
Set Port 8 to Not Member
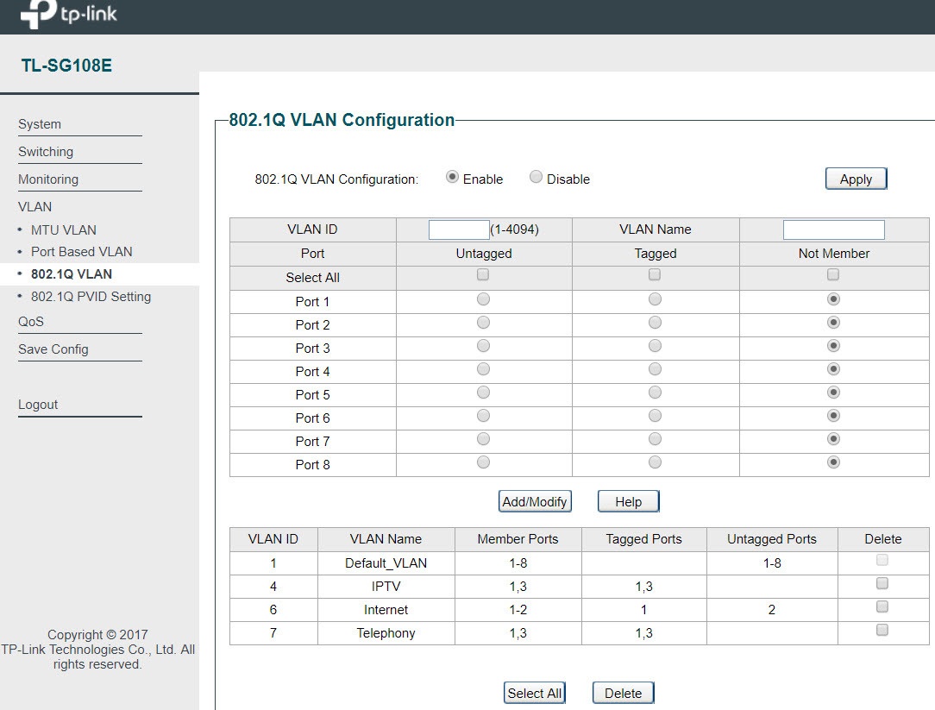point(833,462)
